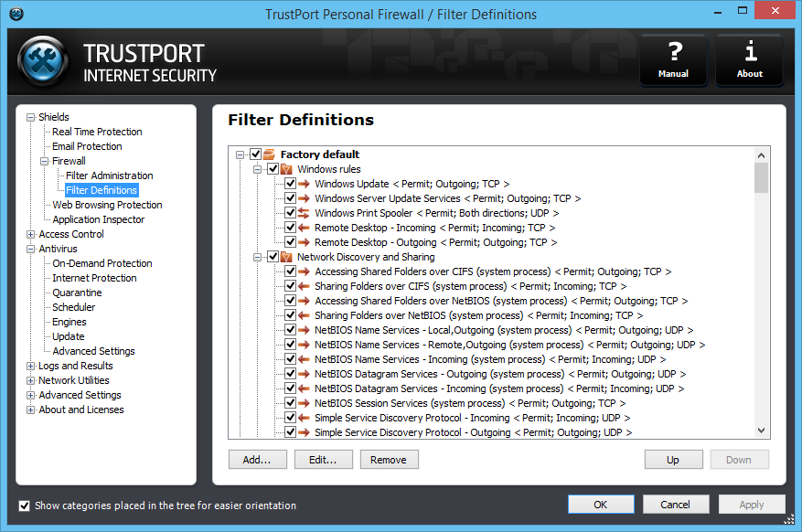
Task: Click the Factory default stack icon
Action: [x=269, y=154]
